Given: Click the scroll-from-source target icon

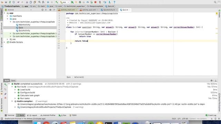Looking at the screenshot, I should pyautogui.click(x=42, y=10).
